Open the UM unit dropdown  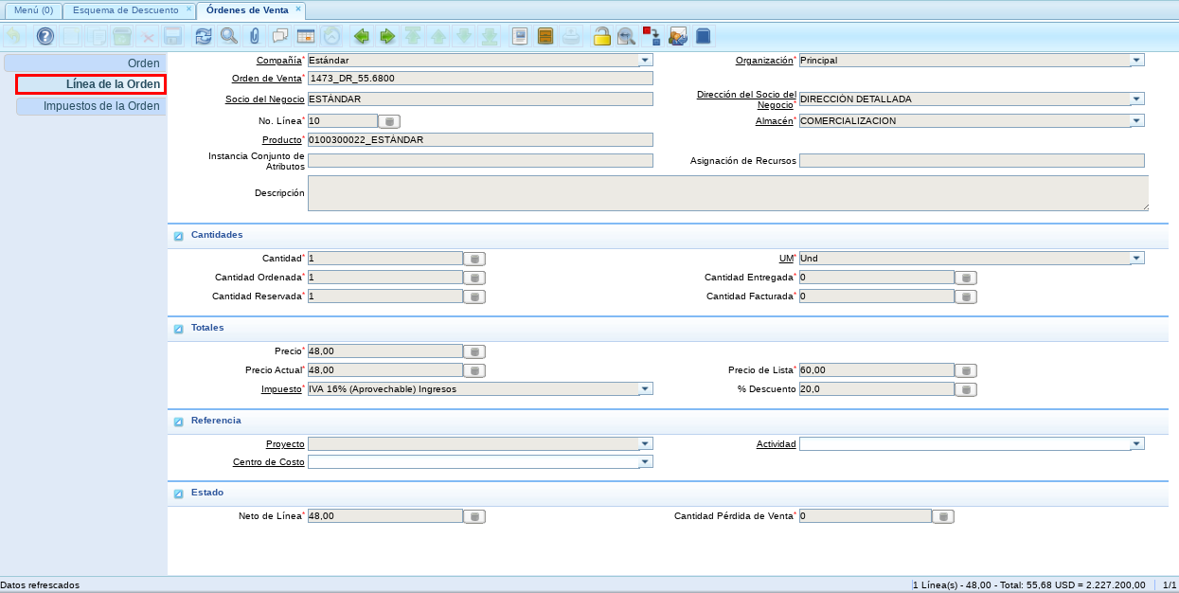point(1136,258)
